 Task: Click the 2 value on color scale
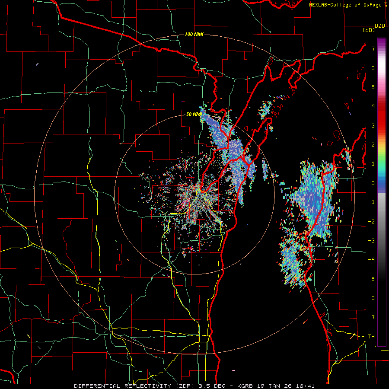pos(373,145)
